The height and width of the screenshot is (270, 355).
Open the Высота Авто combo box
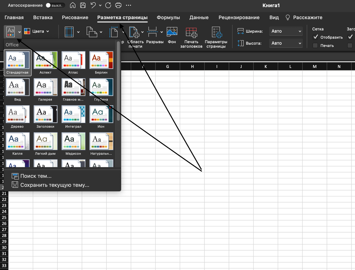click(286, 43)
